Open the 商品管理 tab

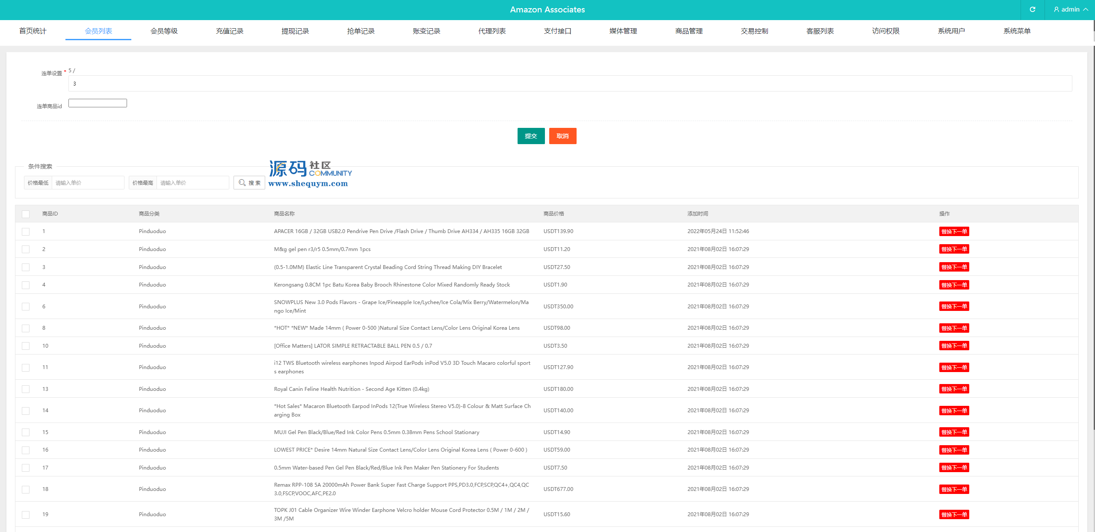(x=689, y=31)
